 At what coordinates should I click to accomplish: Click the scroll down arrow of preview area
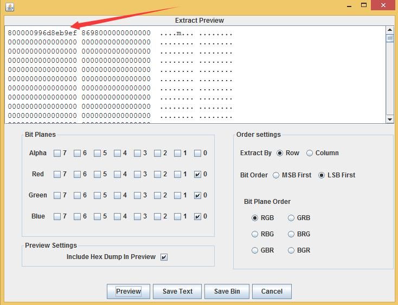[x=390, y=119]
